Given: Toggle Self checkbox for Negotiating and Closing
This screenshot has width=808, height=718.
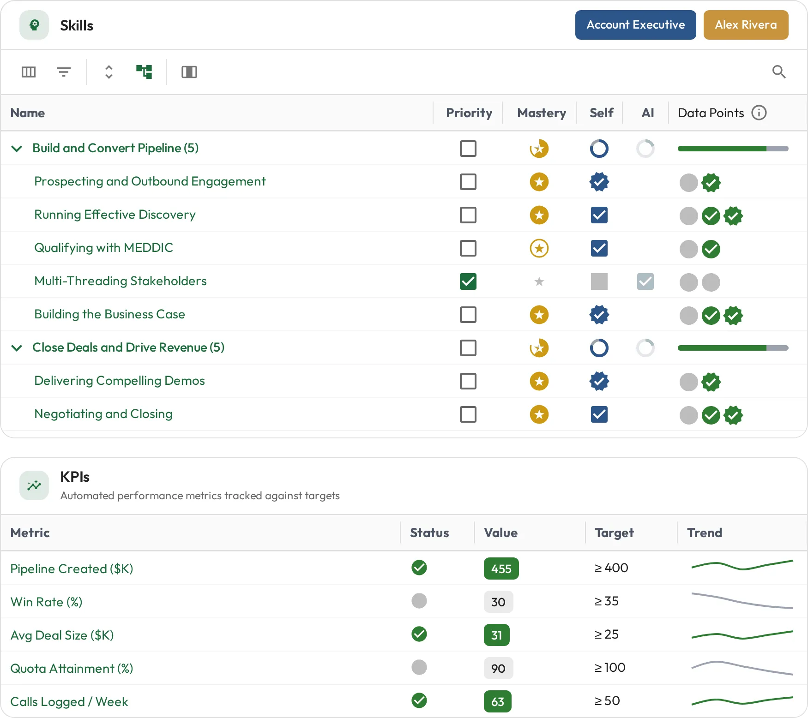Looking at the screenshot, I should pos(599,414).
